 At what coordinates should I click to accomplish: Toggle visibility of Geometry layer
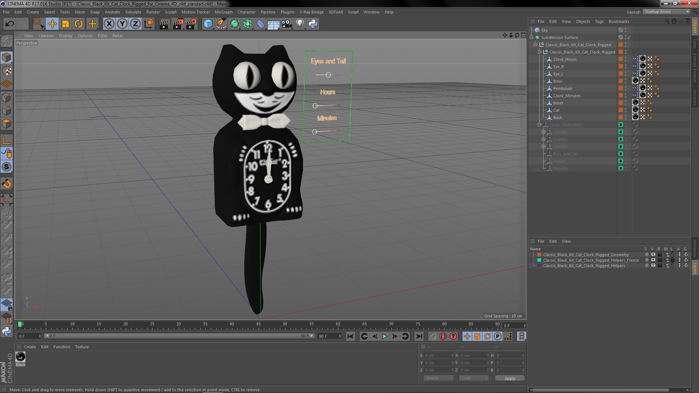(x=653, y=255)
